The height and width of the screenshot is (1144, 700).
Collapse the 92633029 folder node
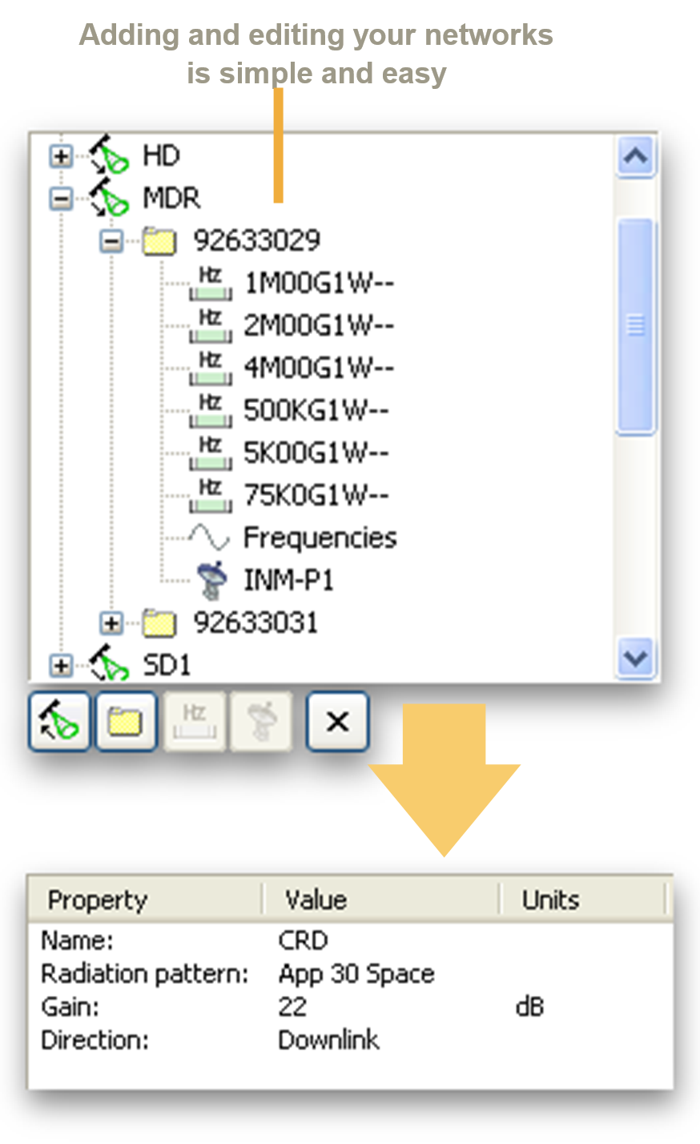[x=112, y=240]
